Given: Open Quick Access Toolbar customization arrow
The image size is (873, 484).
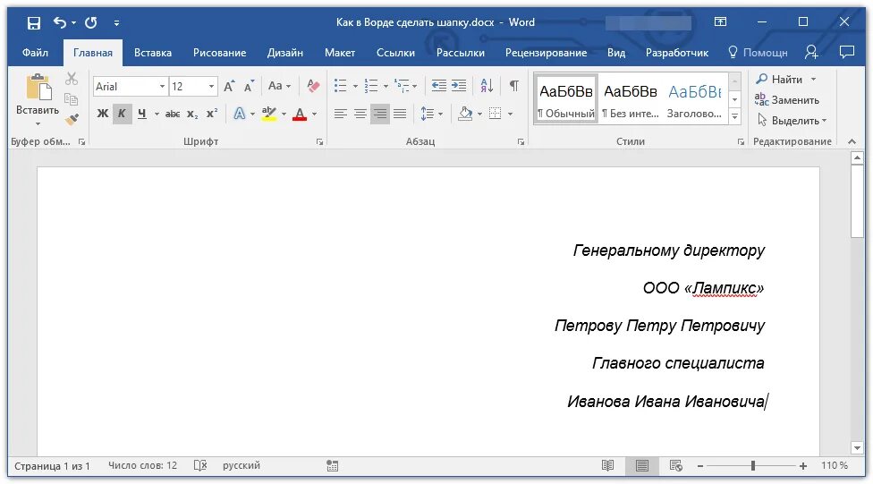Looking at the screenshot, I should (x=116, y=23).
